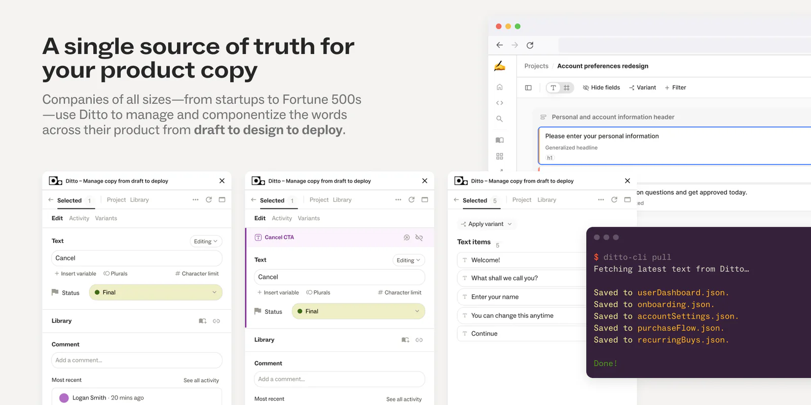Click 'Add a comment' field in first panel
Screen dimensions: 811x405
click(x=137, y=360)
